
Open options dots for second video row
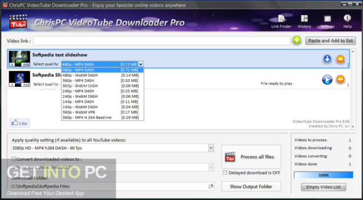(x=348, y=85)
